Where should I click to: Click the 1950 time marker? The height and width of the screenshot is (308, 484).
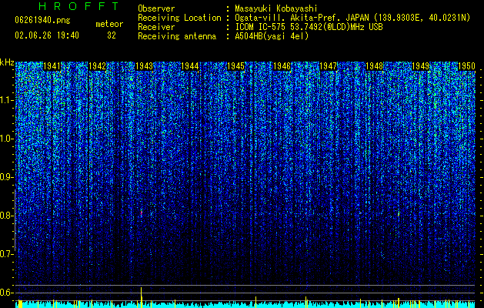click(x=466, y=66)
